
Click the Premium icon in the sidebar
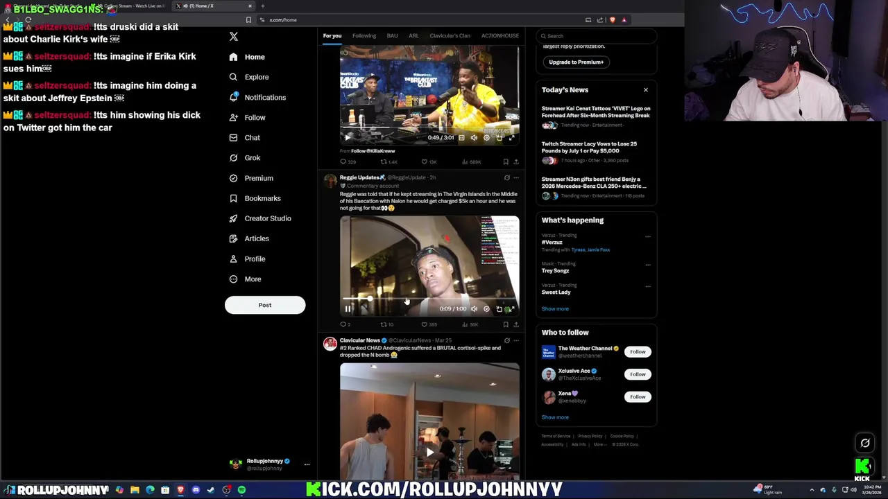point(233,178)
